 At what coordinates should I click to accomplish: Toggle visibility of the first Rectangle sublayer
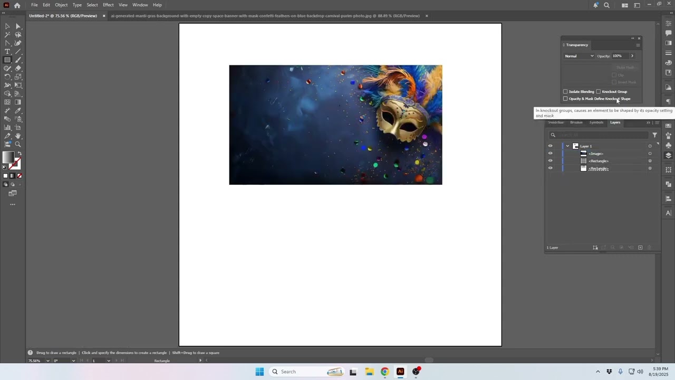click(551, 161)
